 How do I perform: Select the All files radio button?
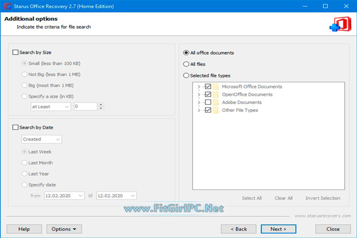[186, 64]
